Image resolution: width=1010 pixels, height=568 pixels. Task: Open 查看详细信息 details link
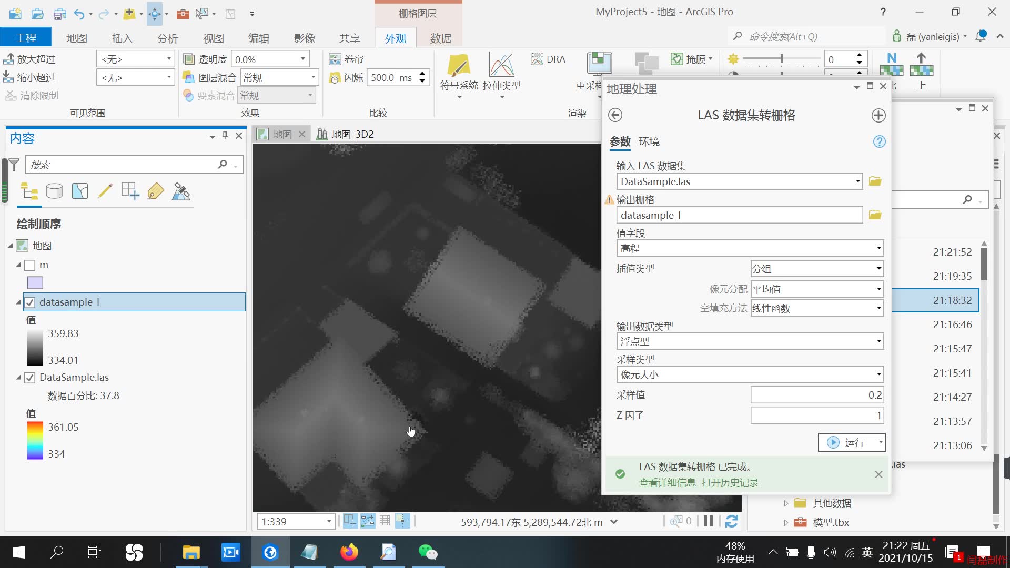click(667, 482)
